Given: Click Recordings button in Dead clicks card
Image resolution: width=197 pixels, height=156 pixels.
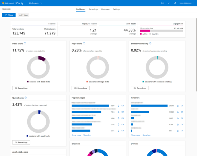Looking at the screenshot, I should click(21, 88).
